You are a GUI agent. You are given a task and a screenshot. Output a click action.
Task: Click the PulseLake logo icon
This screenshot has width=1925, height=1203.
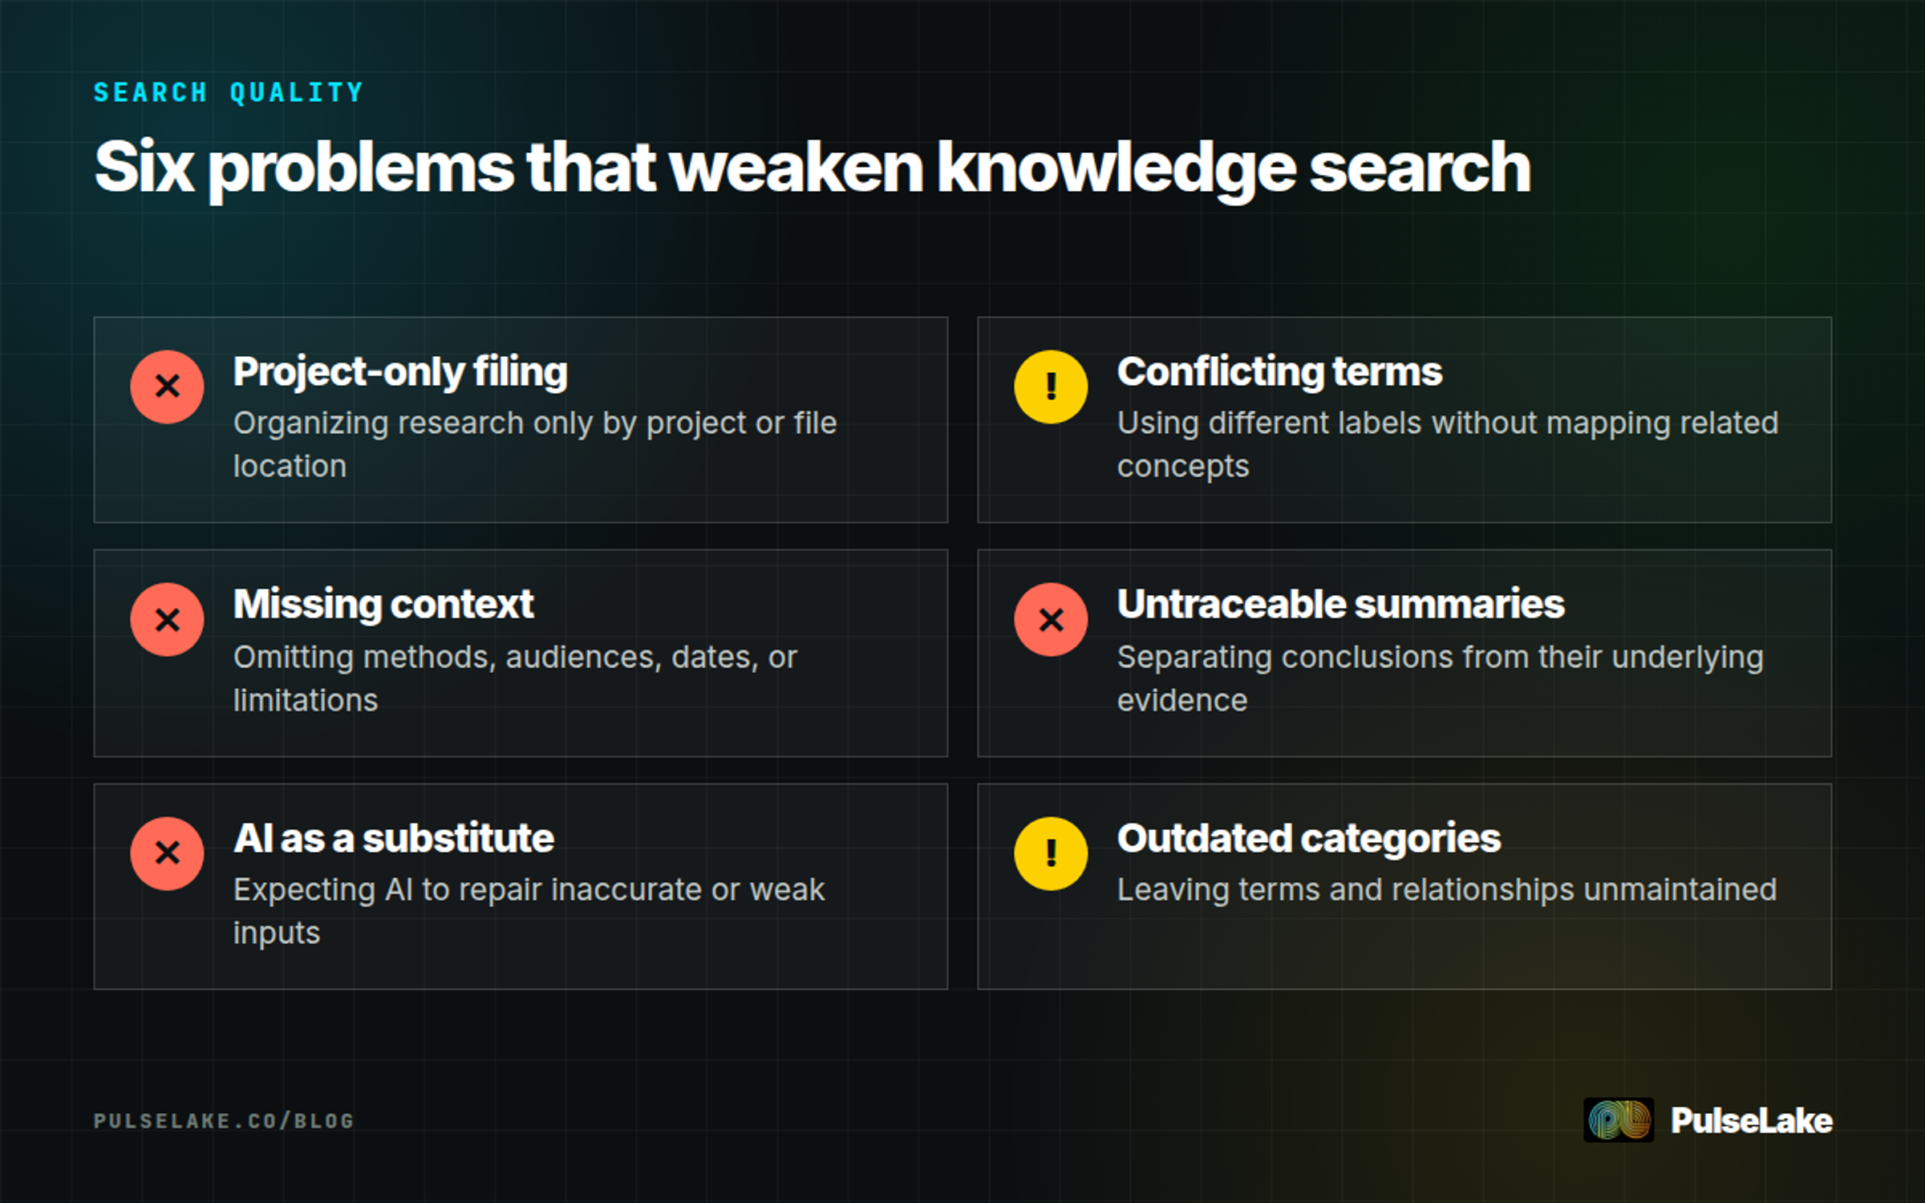click(x=1619, y=1120)
